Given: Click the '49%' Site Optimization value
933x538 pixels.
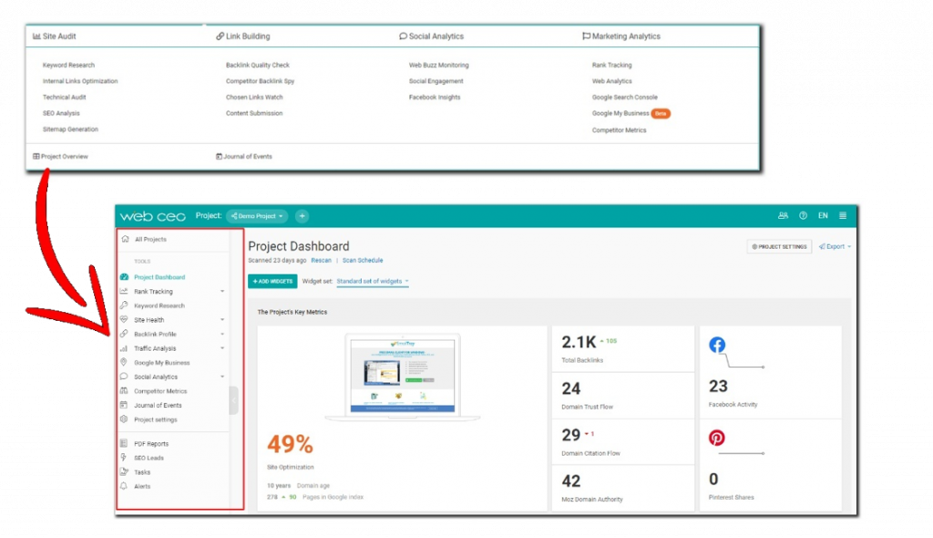Looking at the screenshot, I should pos(290,444).
